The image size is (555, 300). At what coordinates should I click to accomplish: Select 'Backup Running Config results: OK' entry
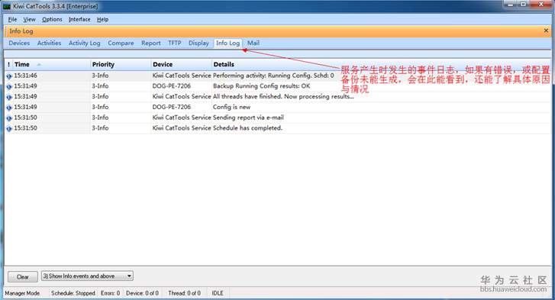262,86
